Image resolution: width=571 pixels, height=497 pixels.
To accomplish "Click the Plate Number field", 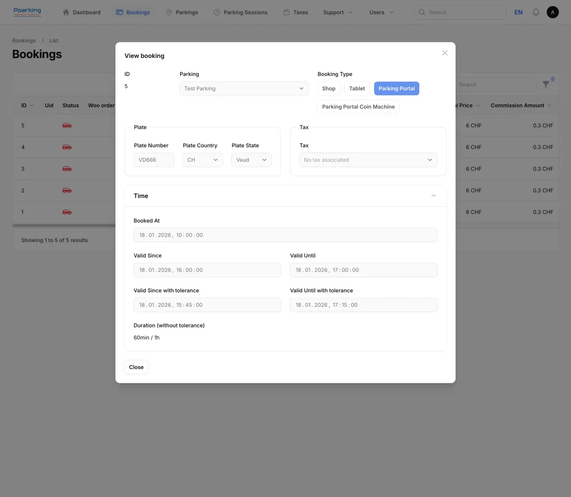I will 153,160.
